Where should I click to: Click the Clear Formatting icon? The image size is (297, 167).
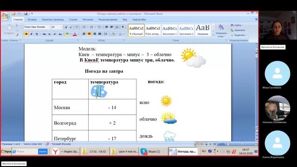click(77, 27)
